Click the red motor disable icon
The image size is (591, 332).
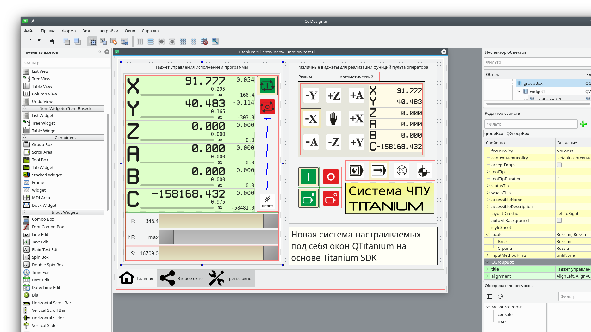pyautogui.click(x=331, y=198)
